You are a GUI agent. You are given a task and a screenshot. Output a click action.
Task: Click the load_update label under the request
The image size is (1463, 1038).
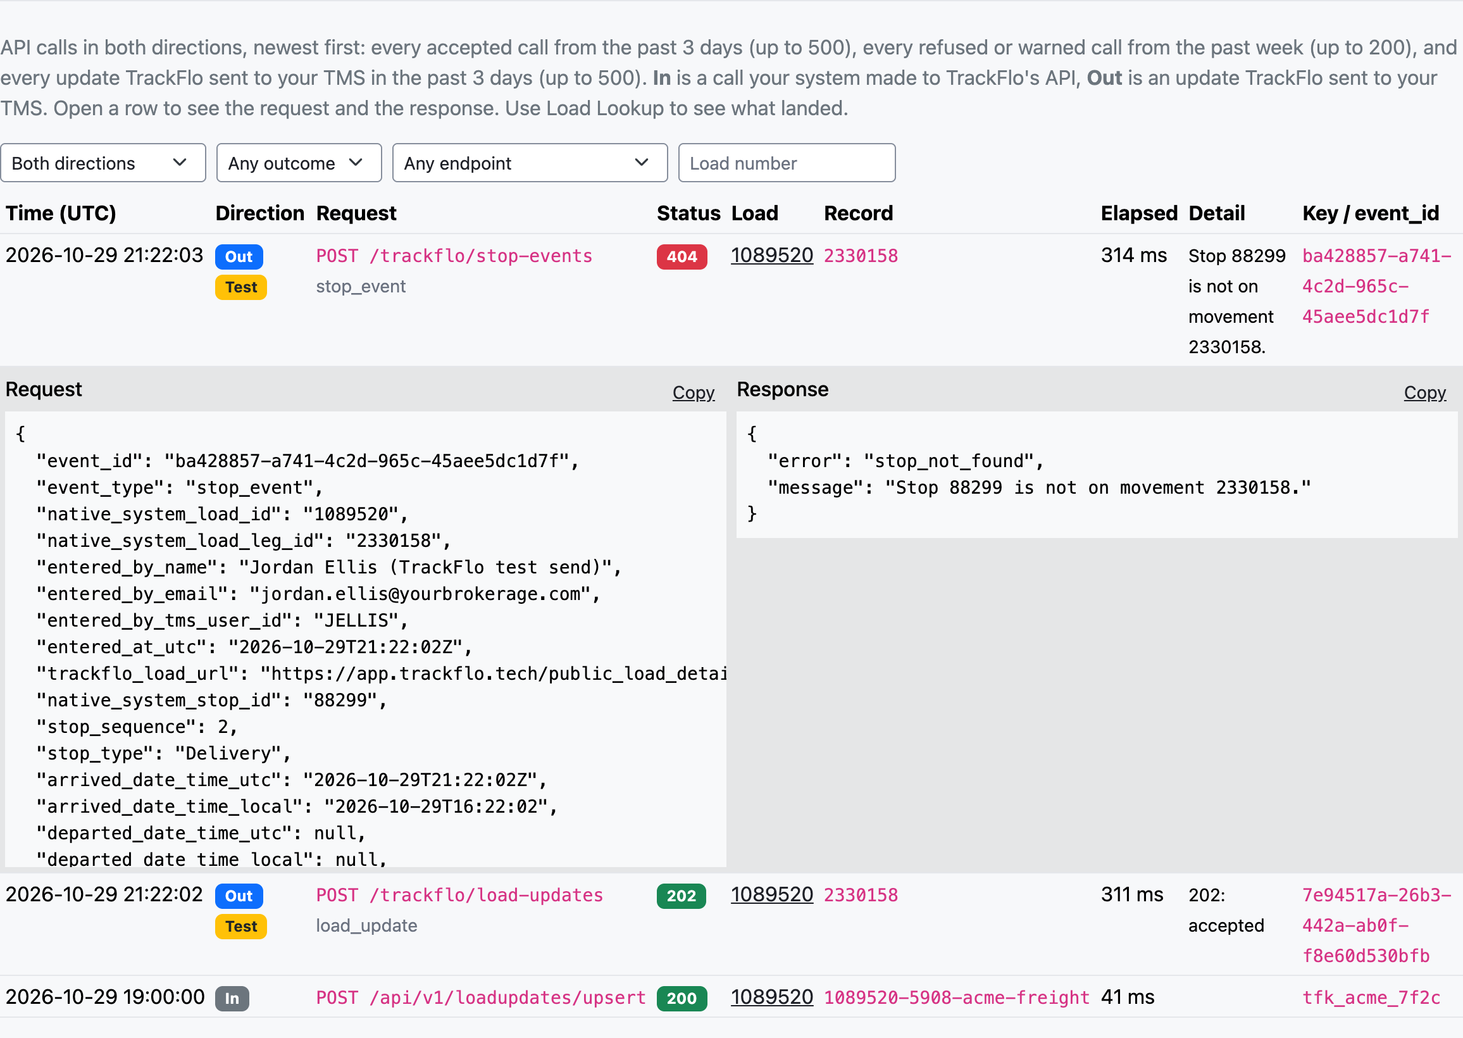pos(366,925)
